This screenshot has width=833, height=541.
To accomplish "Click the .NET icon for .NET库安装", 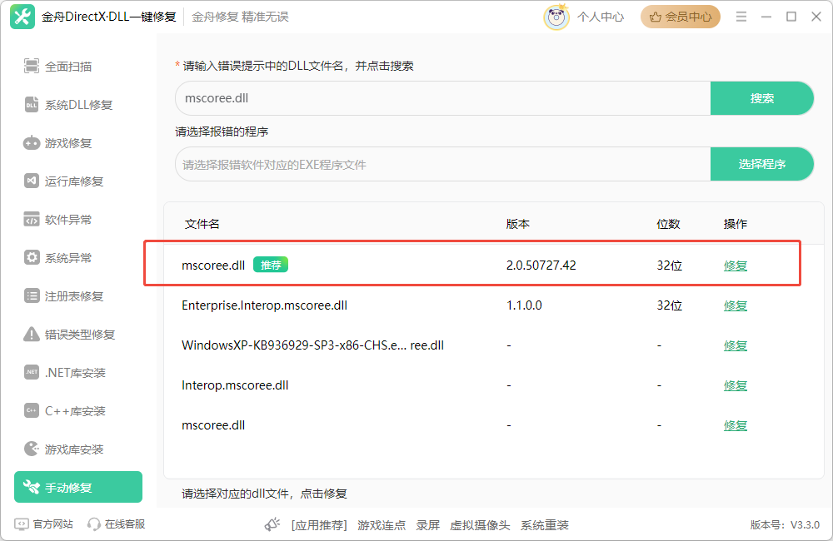I will pos(32,372).
